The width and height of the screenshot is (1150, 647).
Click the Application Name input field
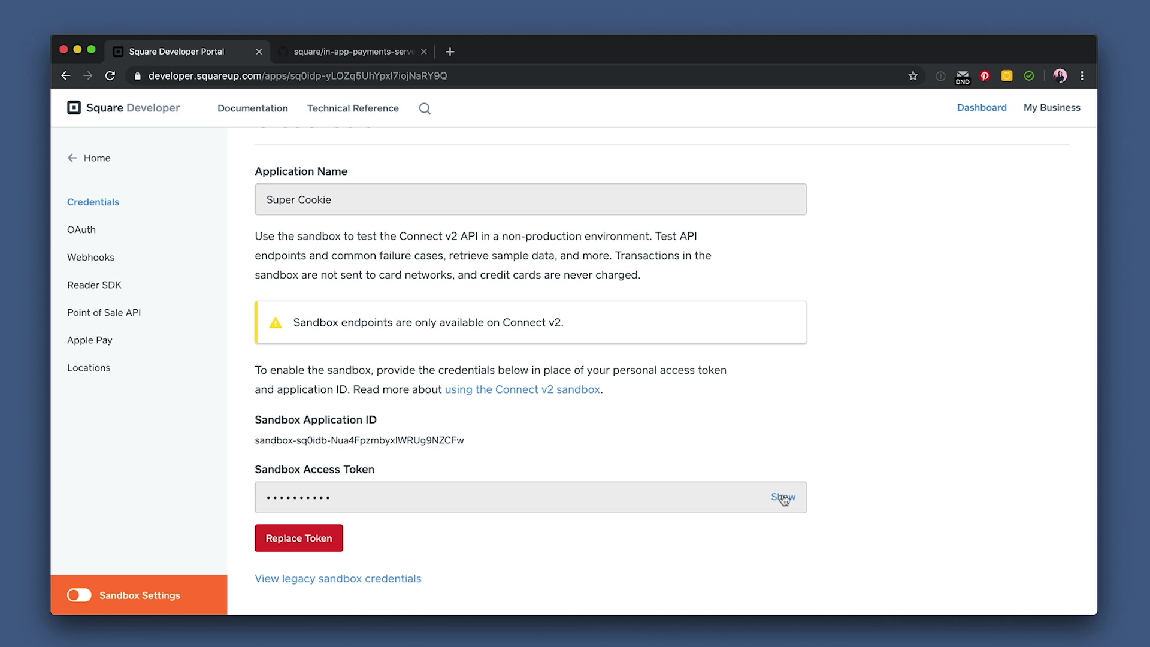(530, 199)
